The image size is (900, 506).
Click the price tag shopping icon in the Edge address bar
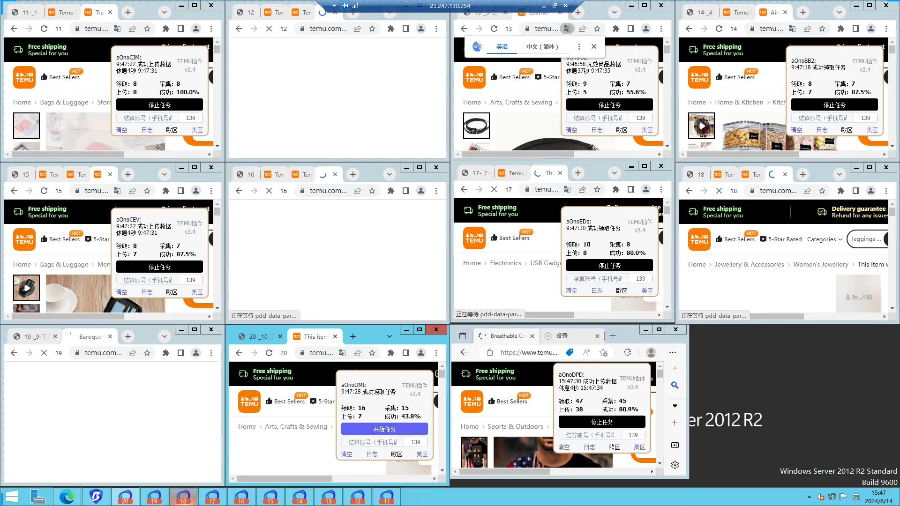570,352
